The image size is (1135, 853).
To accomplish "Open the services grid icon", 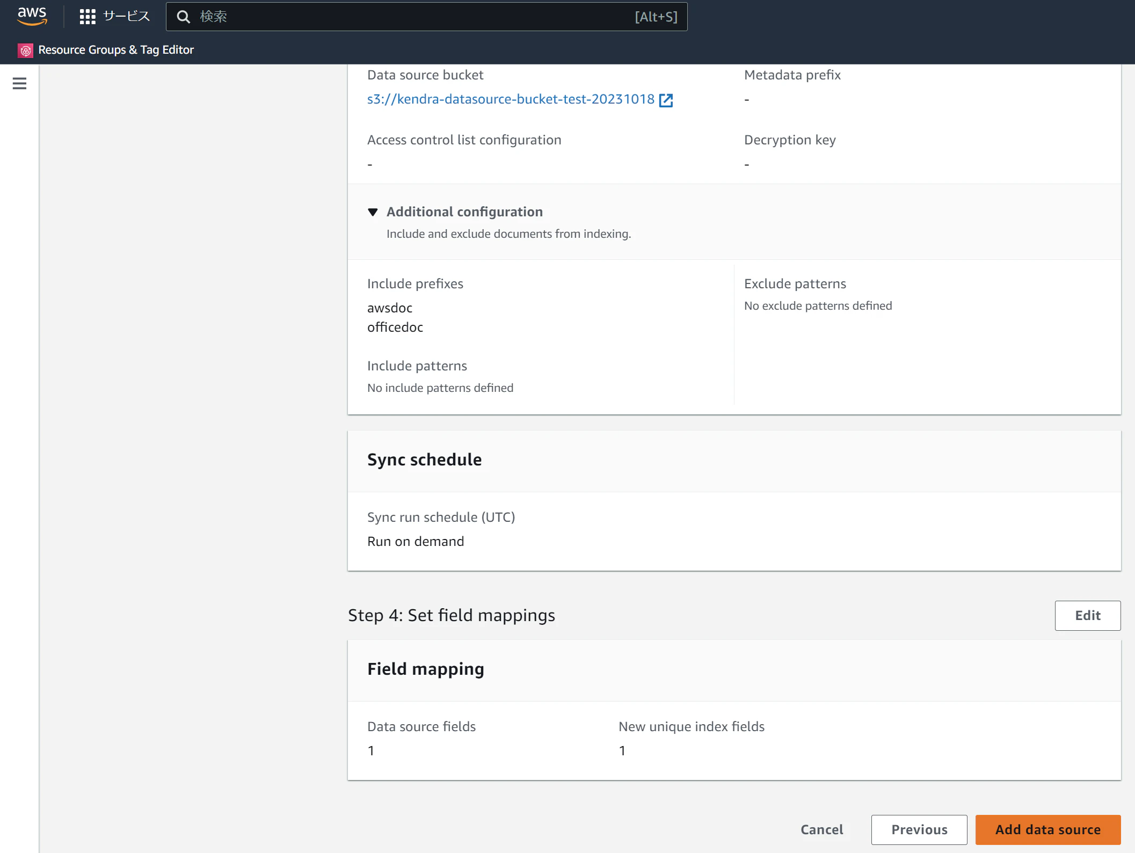I will pyautogui.click(x=87, y=17).
